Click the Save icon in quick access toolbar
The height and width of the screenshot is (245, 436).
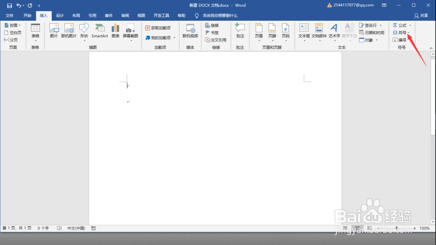(x=9, y=6)
